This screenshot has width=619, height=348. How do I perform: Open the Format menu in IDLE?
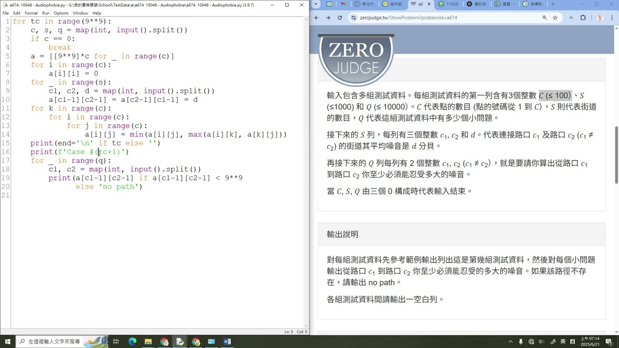[x=31, y=13]
